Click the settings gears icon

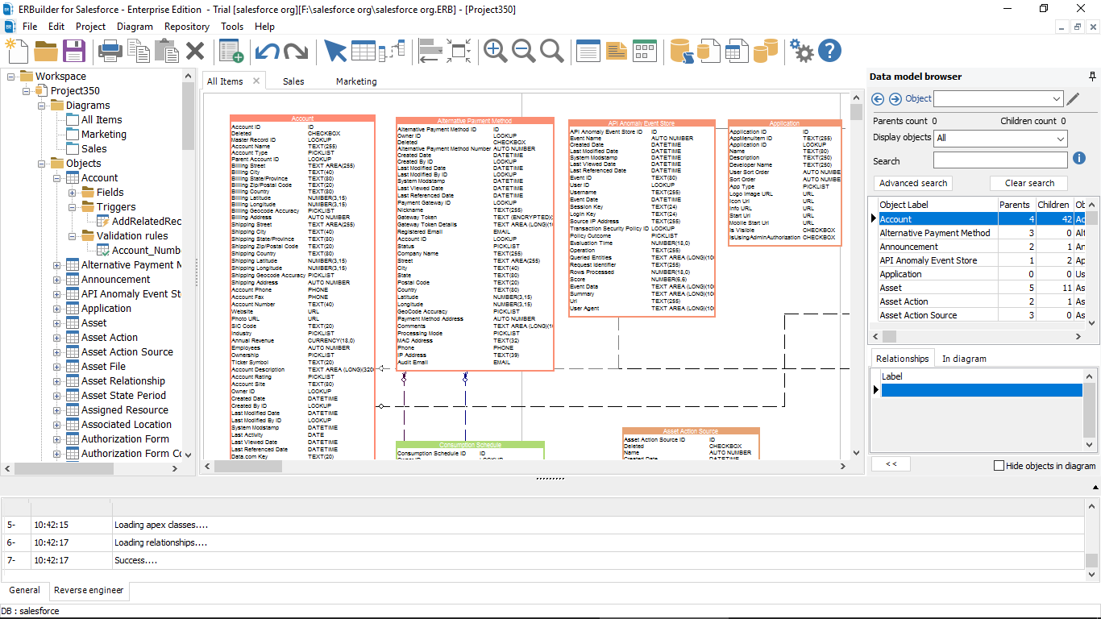pyautogui.click(x=801, y=52)
